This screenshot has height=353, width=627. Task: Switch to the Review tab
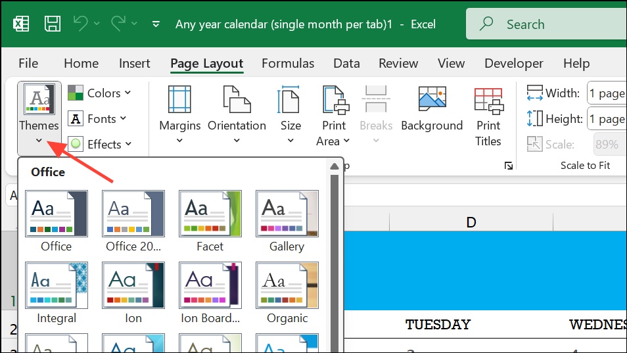(398, 63)
